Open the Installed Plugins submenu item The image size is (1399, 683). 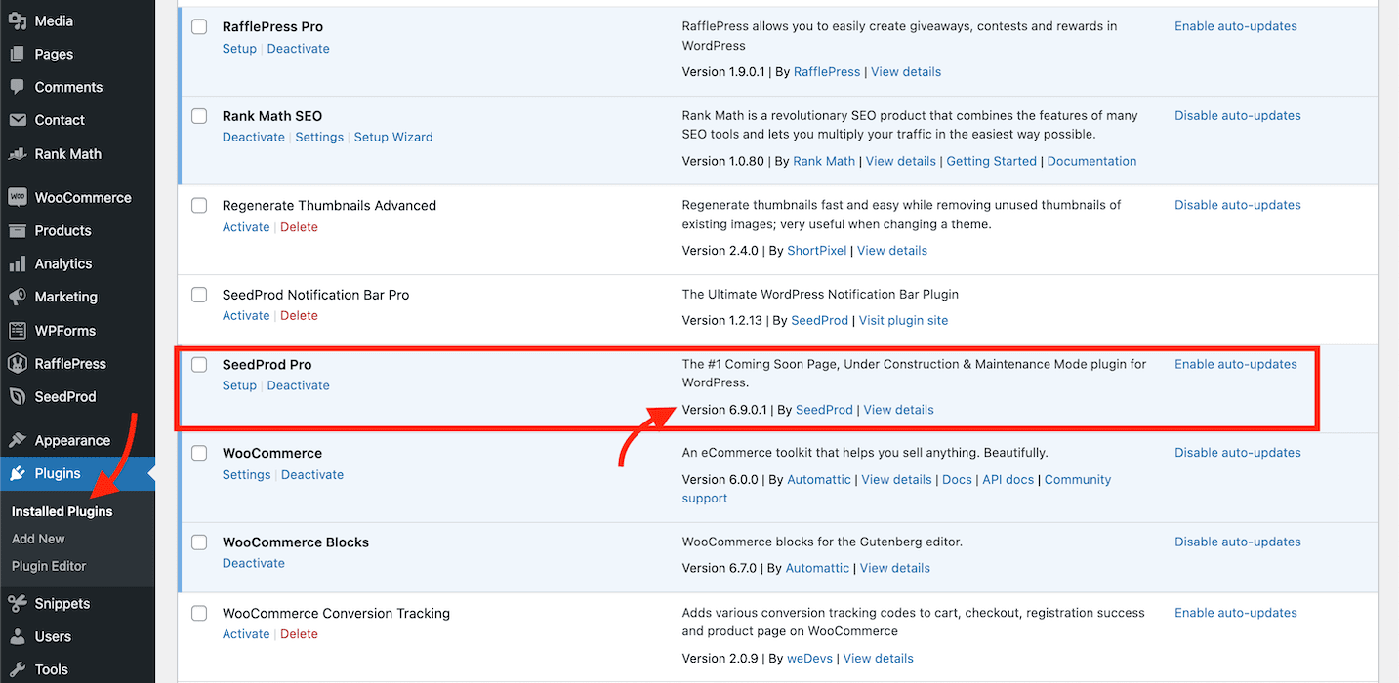coord(62,511)
